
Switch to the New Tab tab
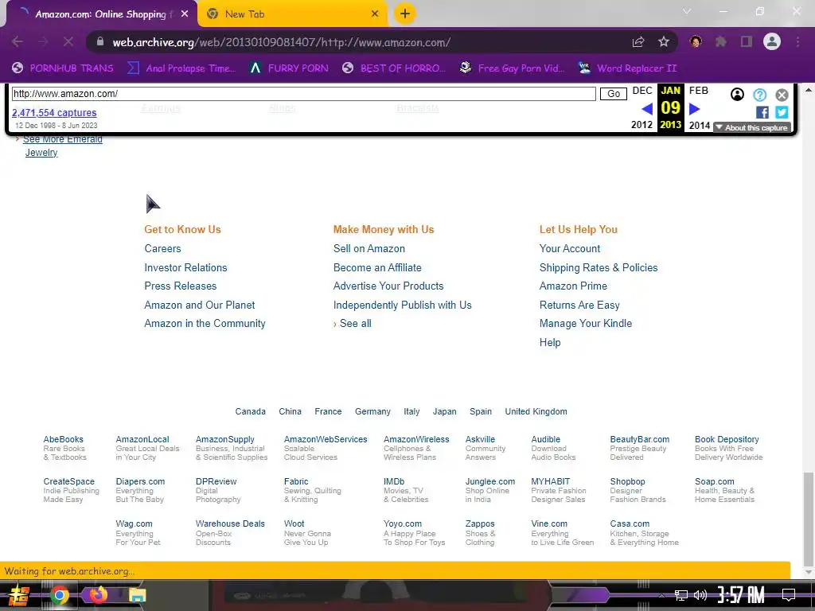pyautogui.click(x=293, y=14)
